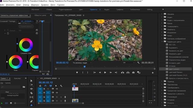The height and width of the screenshot is (108, 193).
Task: Select the Hand tool
Action: tap(31, 105)
